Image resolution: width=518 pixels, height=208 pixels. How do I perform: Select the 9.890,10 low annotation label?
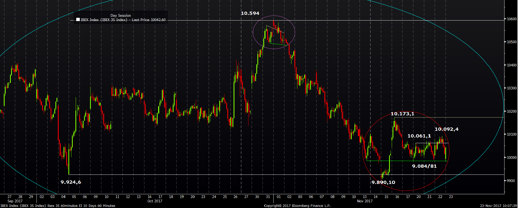coord(383,182)
